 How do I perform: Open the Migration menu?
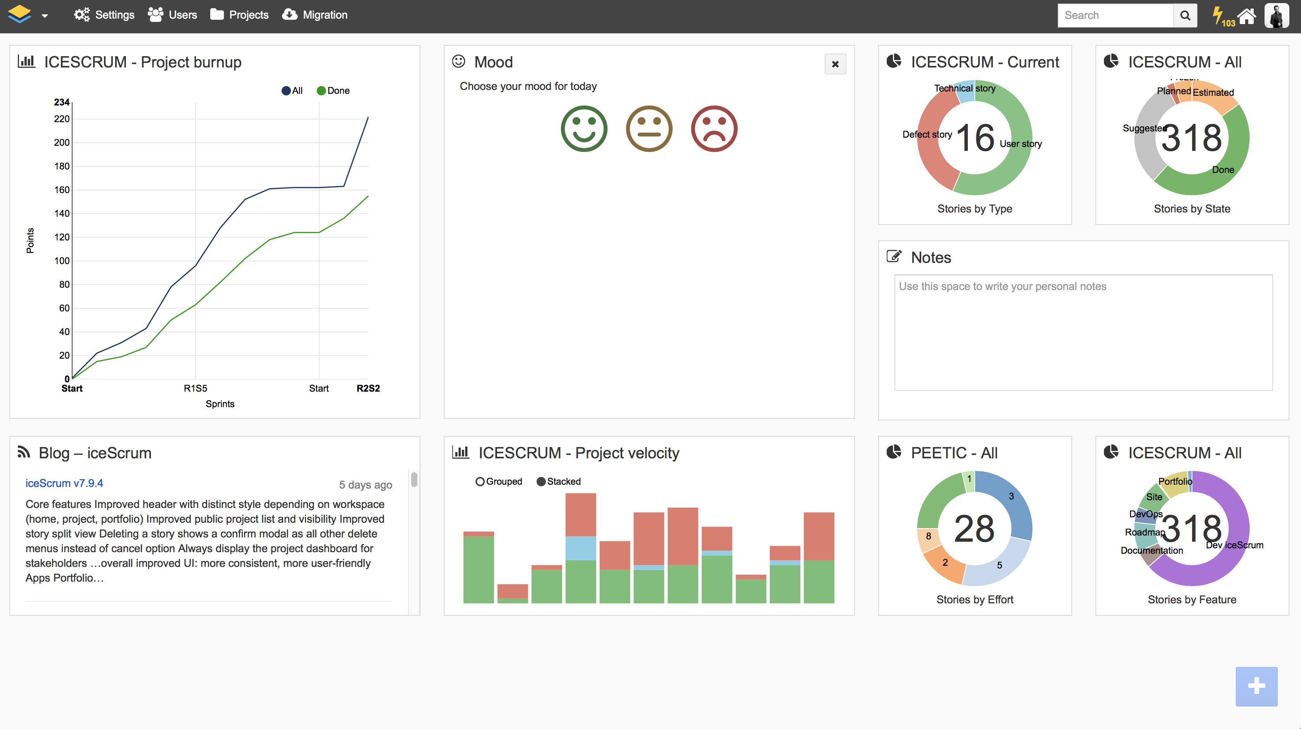point(314,15)
